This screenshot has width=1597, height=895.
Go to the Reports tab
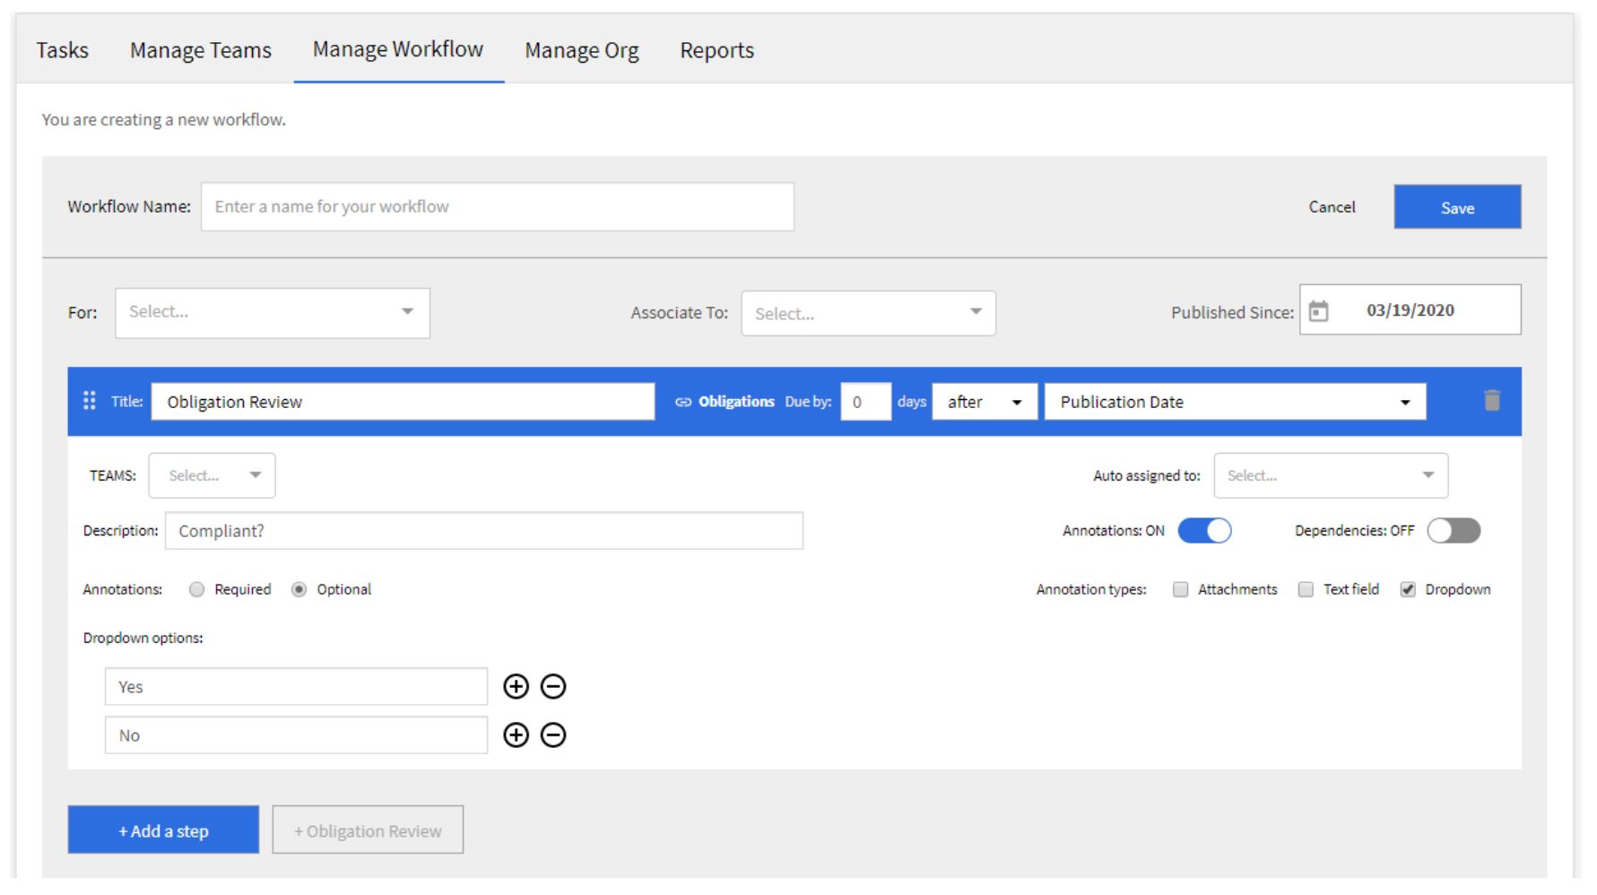coord(716,50)
